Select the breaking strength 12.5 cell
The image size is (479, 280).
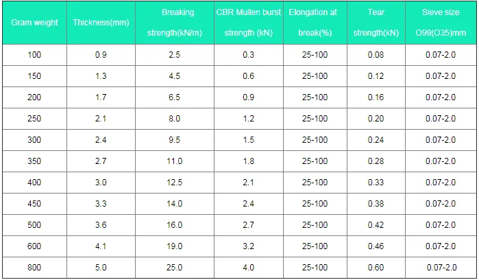[x=175, y=183]
